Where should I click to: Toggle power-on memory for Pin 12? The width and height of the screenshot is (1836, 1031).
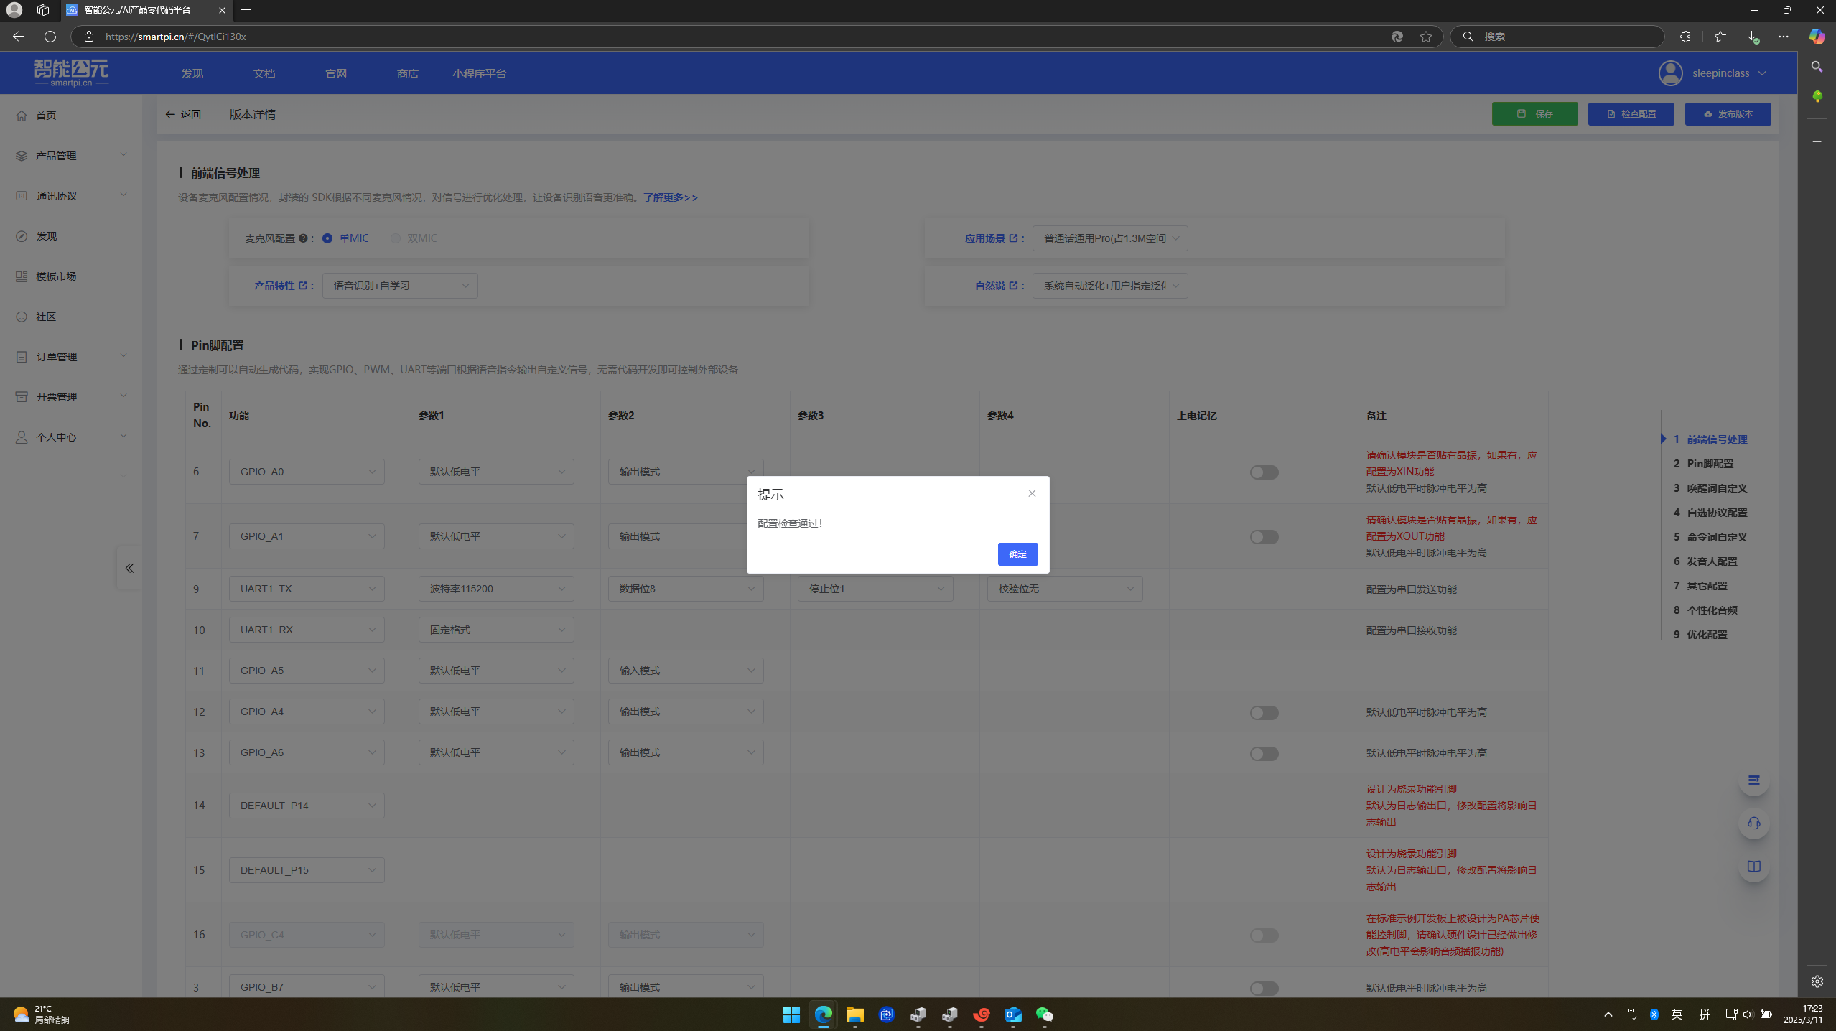pyautogui.click(x=1264, y=713)
